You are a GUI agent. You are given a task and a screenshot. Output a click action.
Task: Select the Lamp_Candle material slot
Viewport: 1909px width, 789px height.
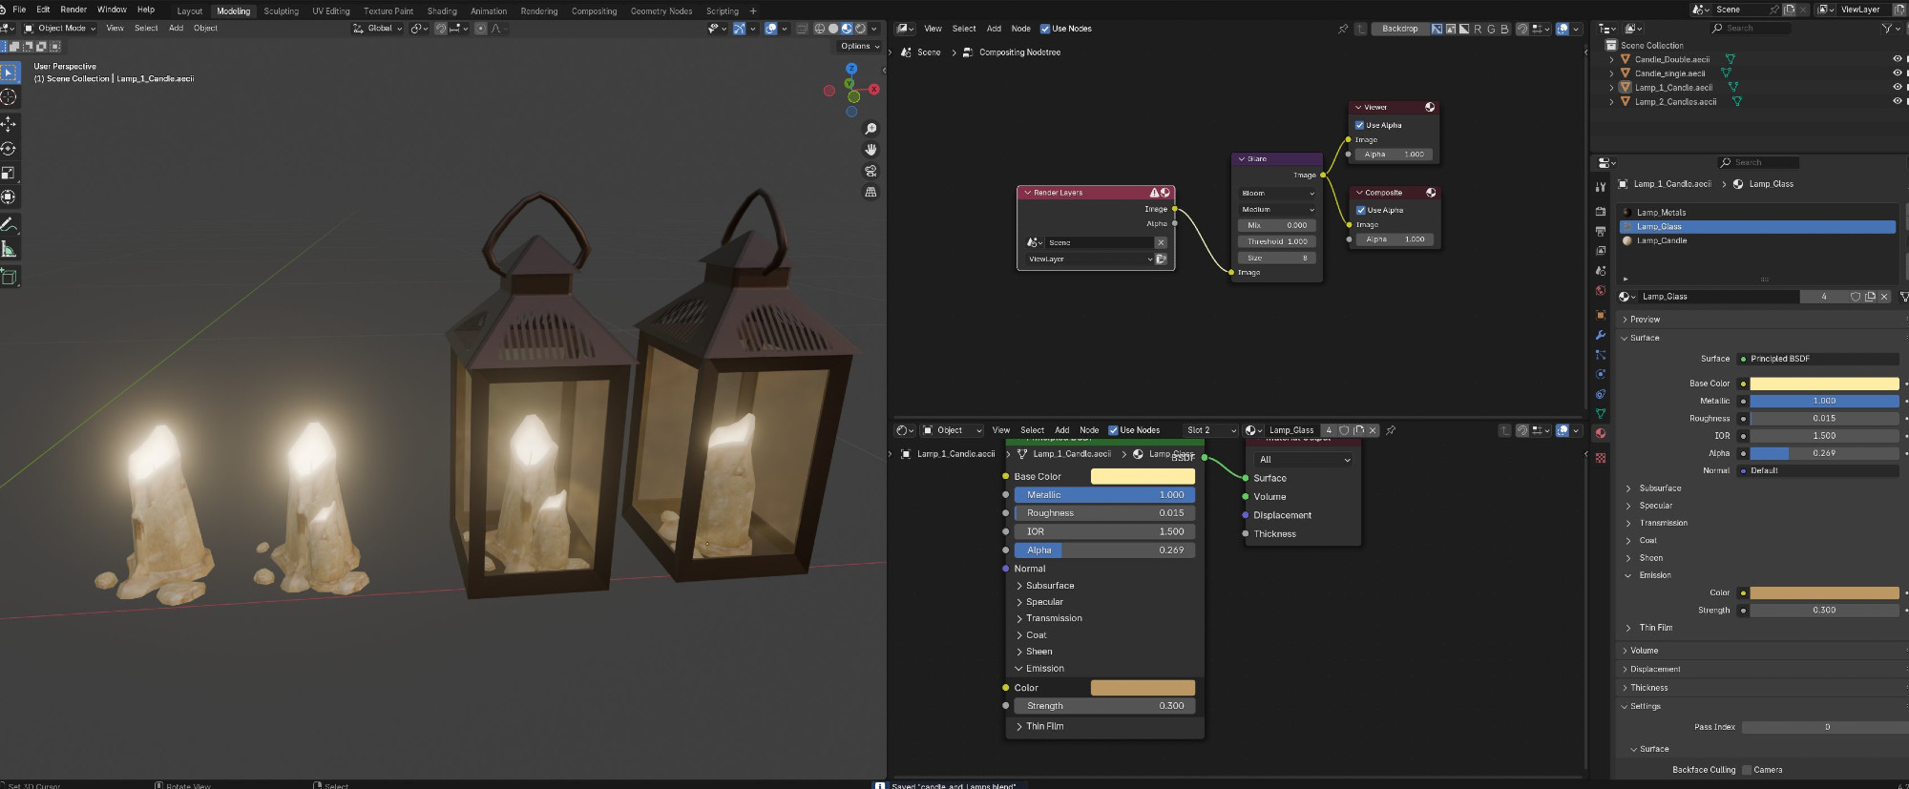(x=1757, y=240)
